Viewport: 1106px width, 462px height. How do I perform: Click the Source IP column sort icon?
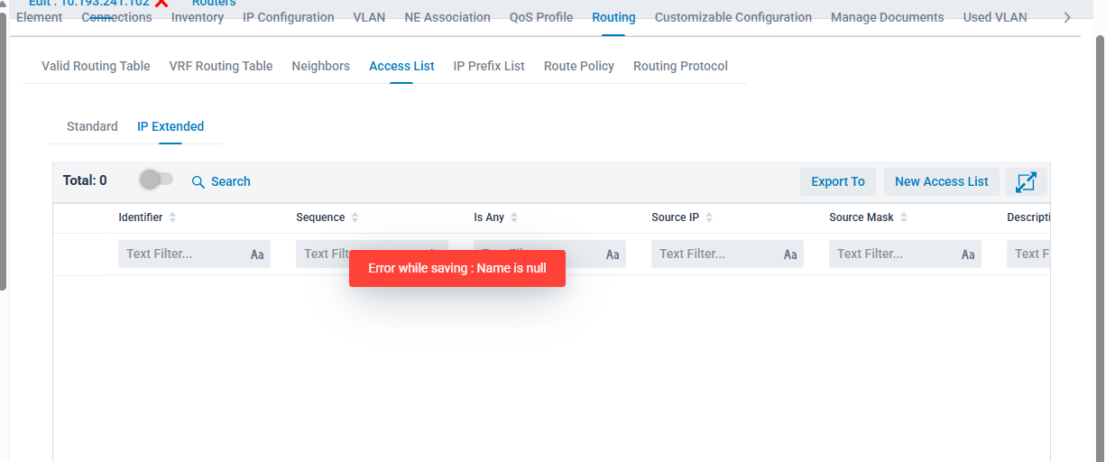pyautogui.click(x=709, y=217)
